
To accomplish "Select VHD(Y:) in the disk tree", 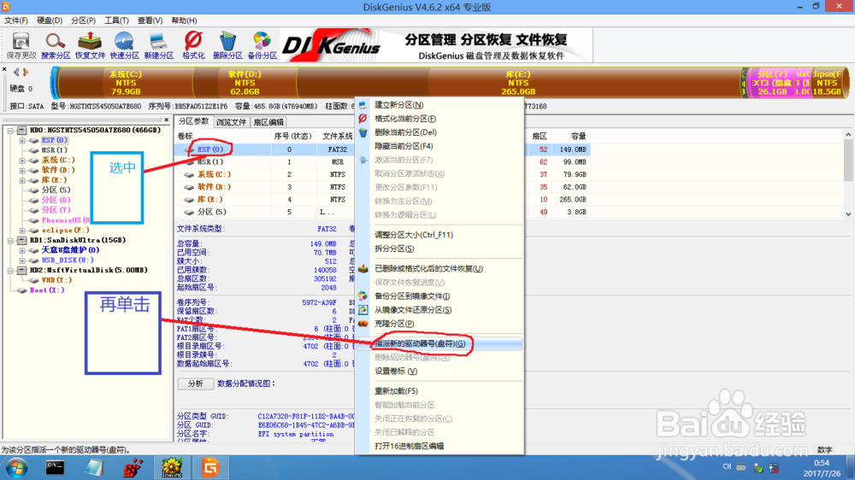I will [56, 280].
